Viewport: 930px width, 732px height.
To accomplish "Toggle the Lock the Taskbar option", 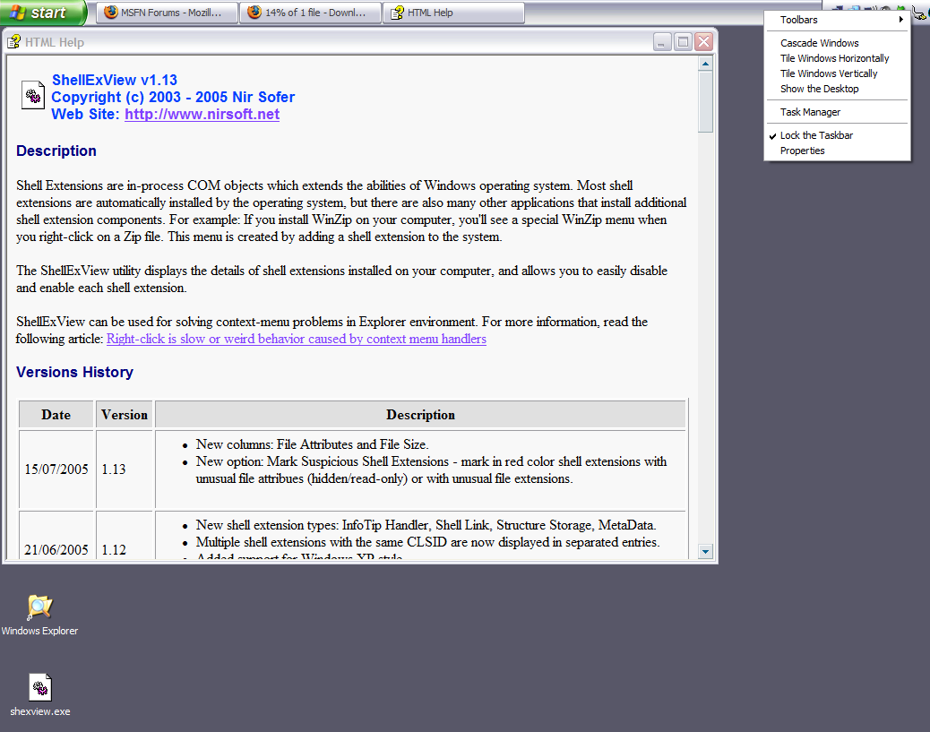I will pyautogui.click(x=838, y=135).
